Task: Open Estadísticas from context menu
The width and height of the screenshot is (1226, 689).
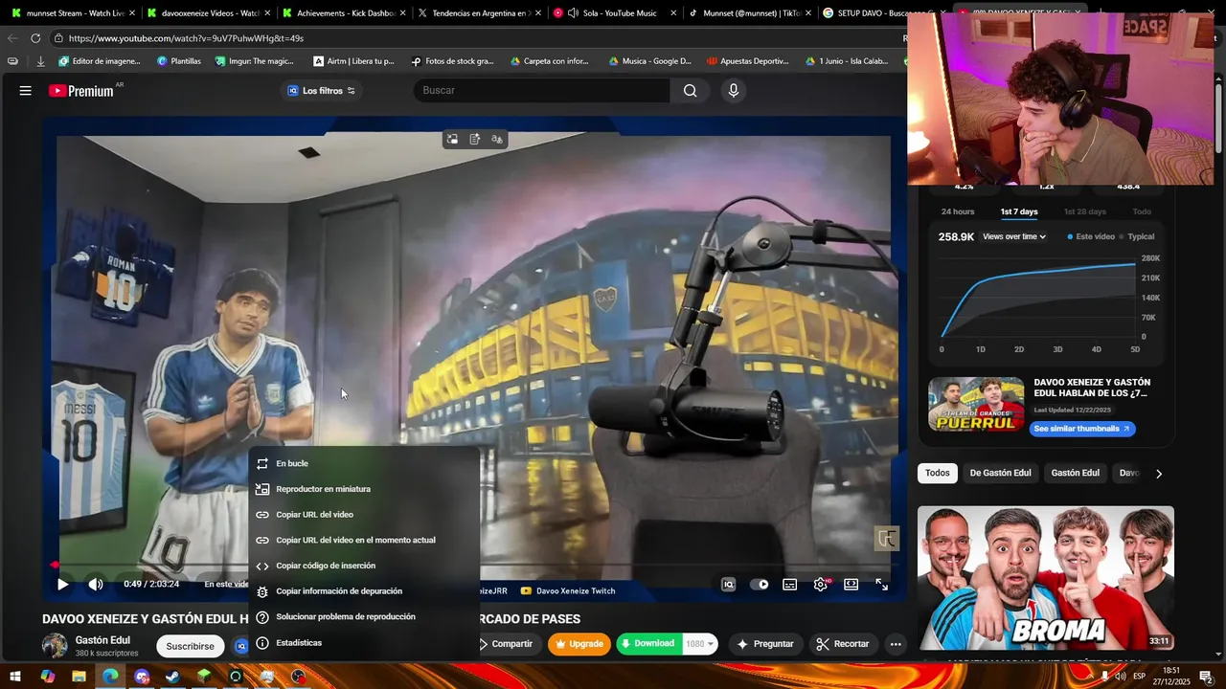Action: (x=364, y=643)
